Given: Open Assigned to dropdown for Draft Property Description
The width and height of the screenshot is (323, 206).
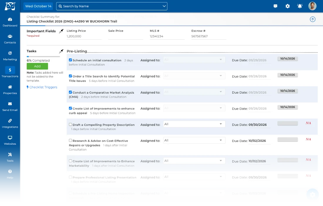Looking at the screenshot, I should tap(194, 124).
